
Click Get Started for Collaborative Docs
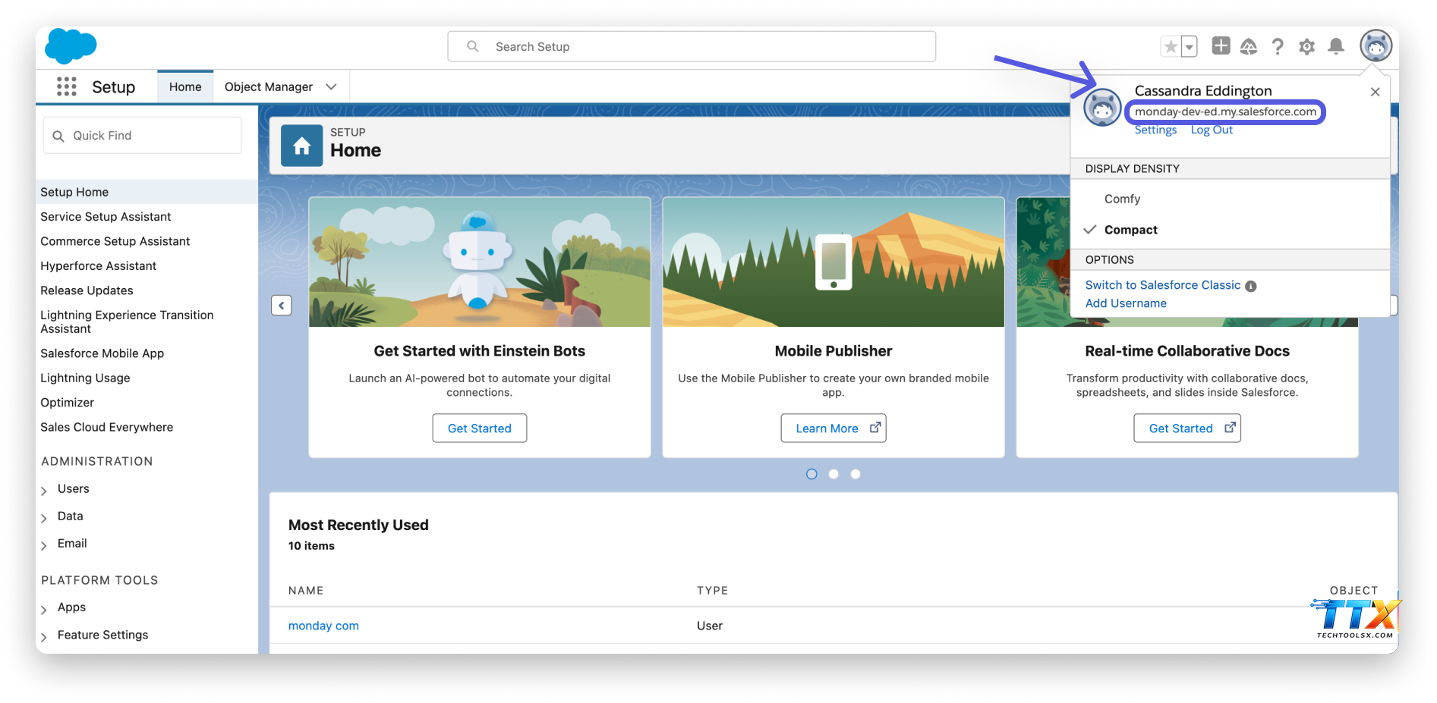(1186, 428)
